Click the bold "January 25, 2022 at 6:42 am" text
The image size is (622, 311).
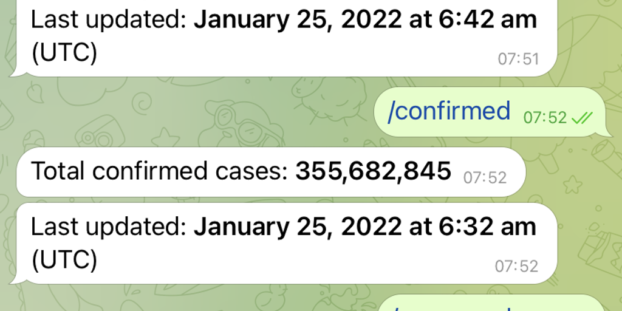click(364, 20)
